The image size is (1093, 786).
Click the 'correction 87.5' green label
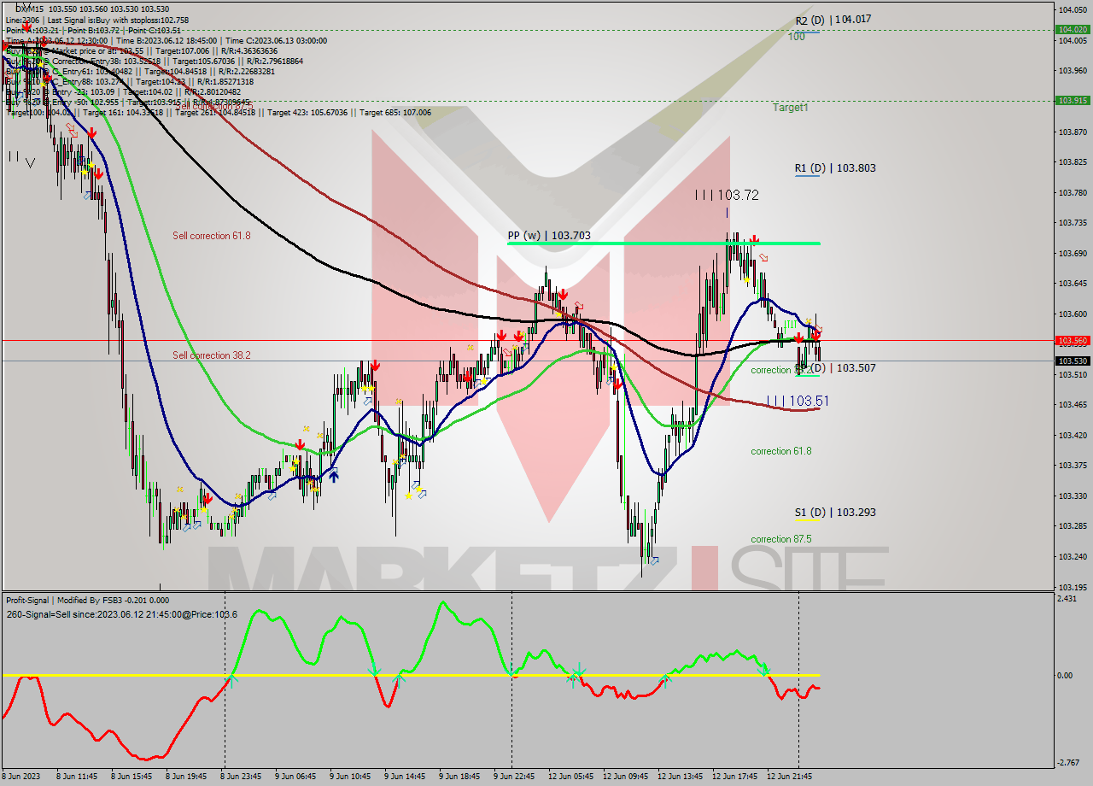coord(781,539)
